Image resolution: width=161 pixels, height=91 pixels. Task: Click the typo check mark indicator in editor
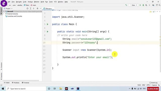point(154,12)
